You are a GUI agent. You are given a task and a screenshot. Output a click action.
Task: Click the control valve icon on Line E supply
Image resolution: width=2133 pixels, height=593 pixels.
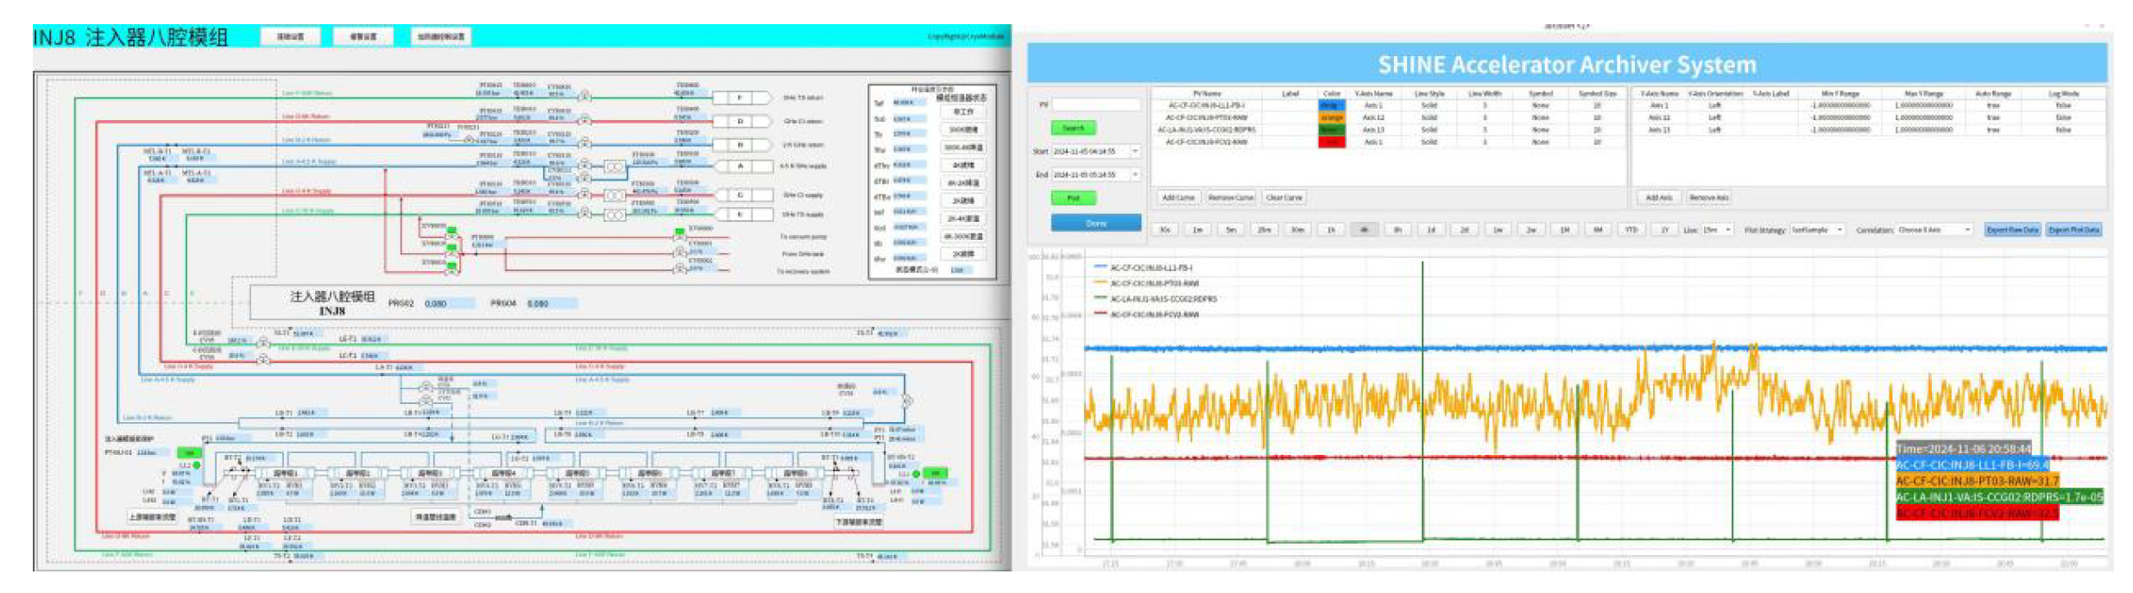[584, 212]
